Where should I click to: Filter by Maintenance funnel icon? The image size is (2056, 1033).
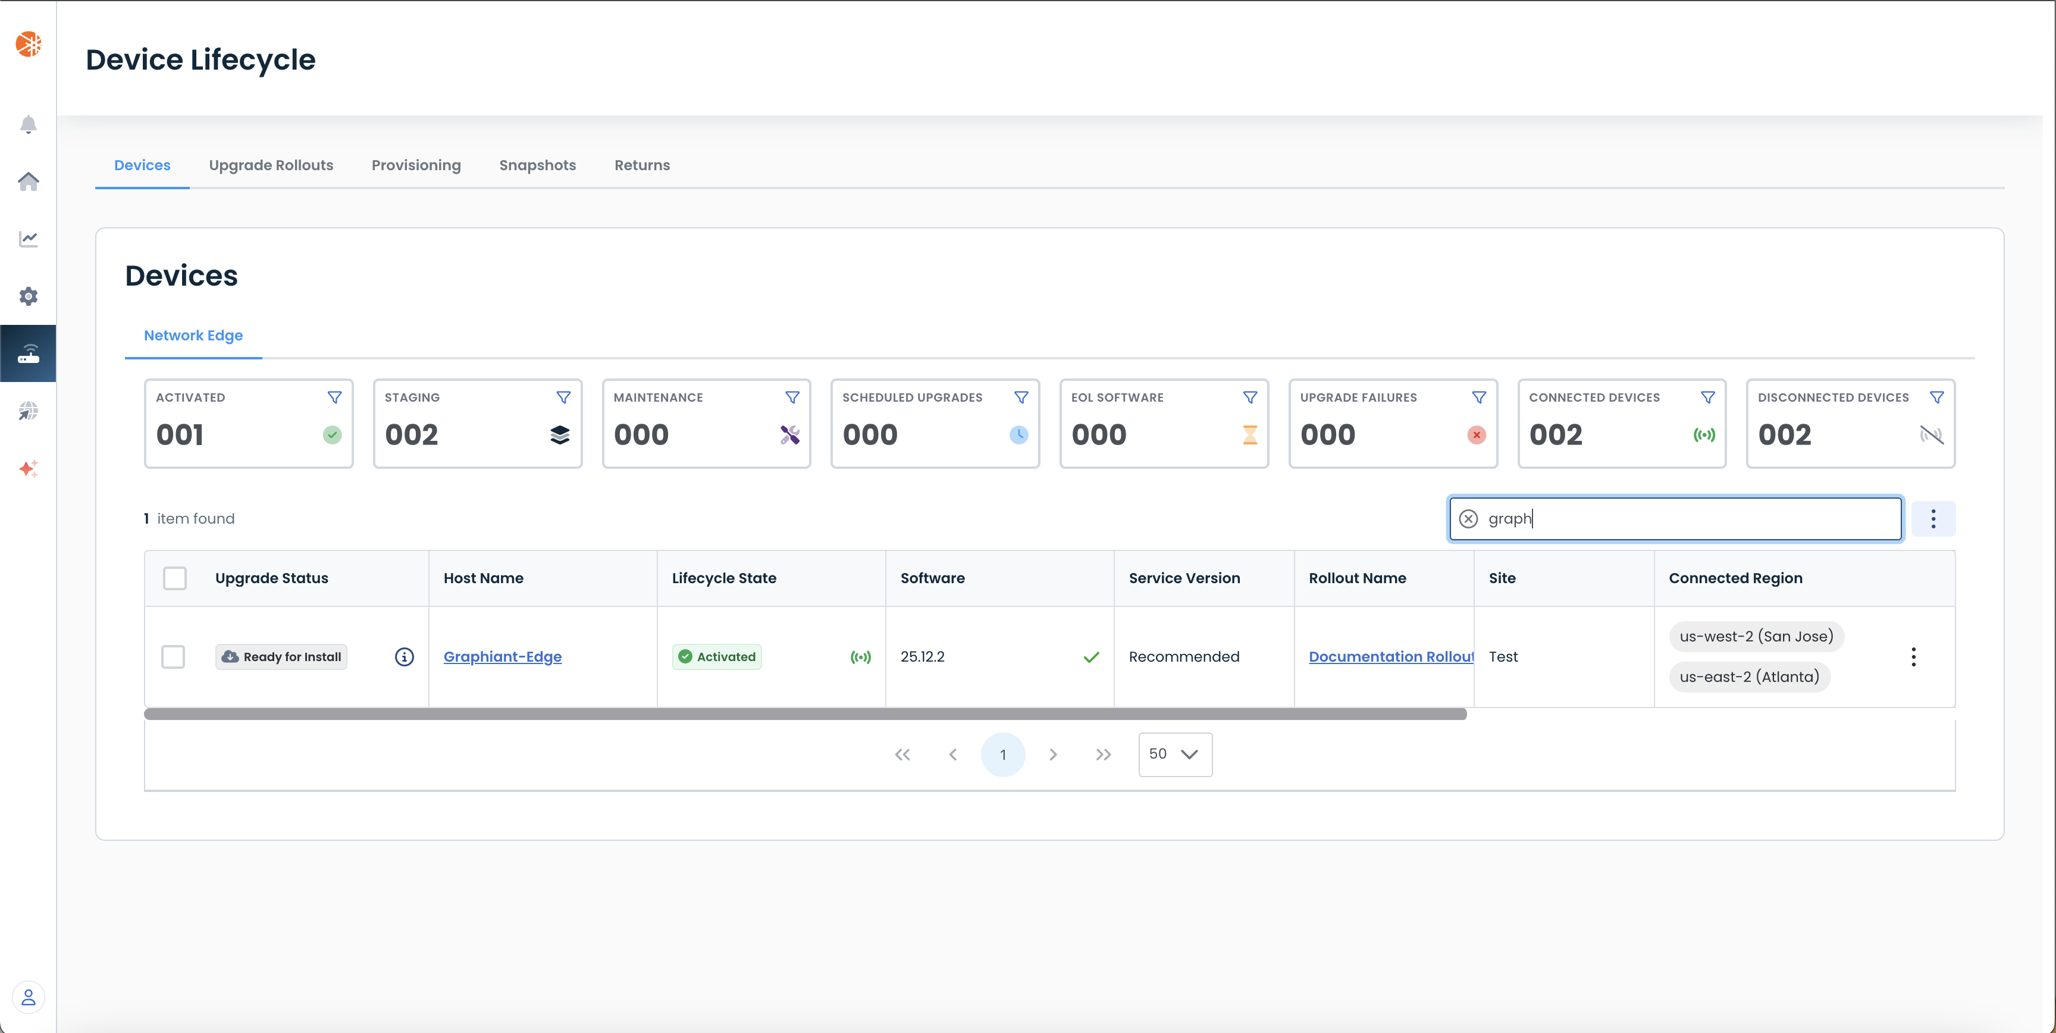point(792,397)
